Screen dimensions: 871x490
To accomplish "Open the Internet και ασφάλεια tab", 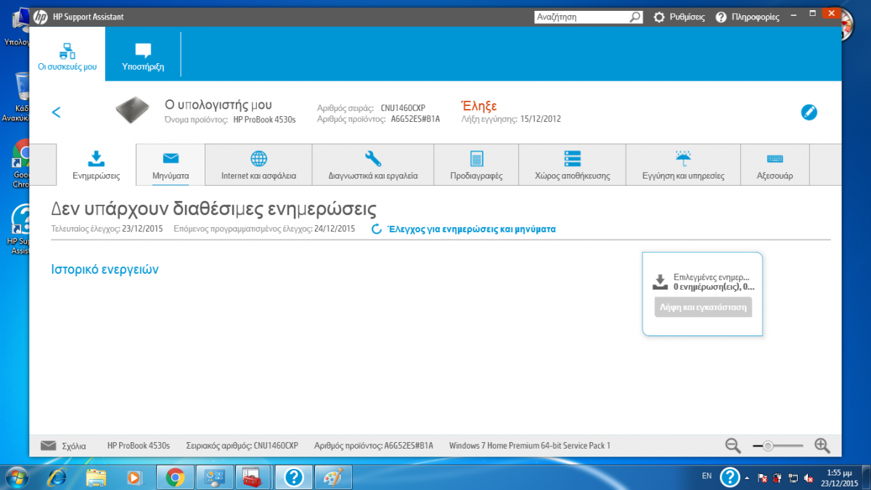I will pos(258,165).
